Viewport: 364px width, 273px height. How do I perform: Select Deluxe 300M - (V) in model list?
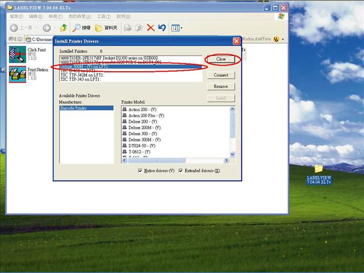click(x=142, y=139)
